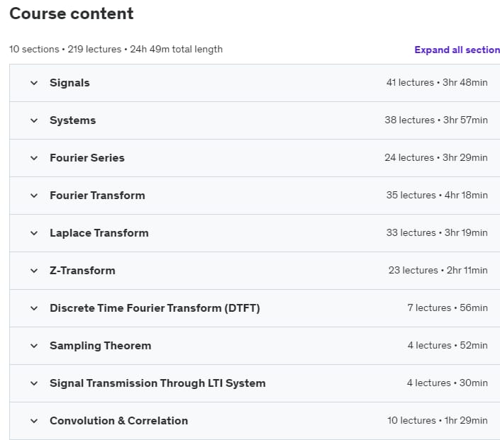Screen dimensions: 500x440
Task: Expand the Fourier Transform section chevron
Action: 34,196
